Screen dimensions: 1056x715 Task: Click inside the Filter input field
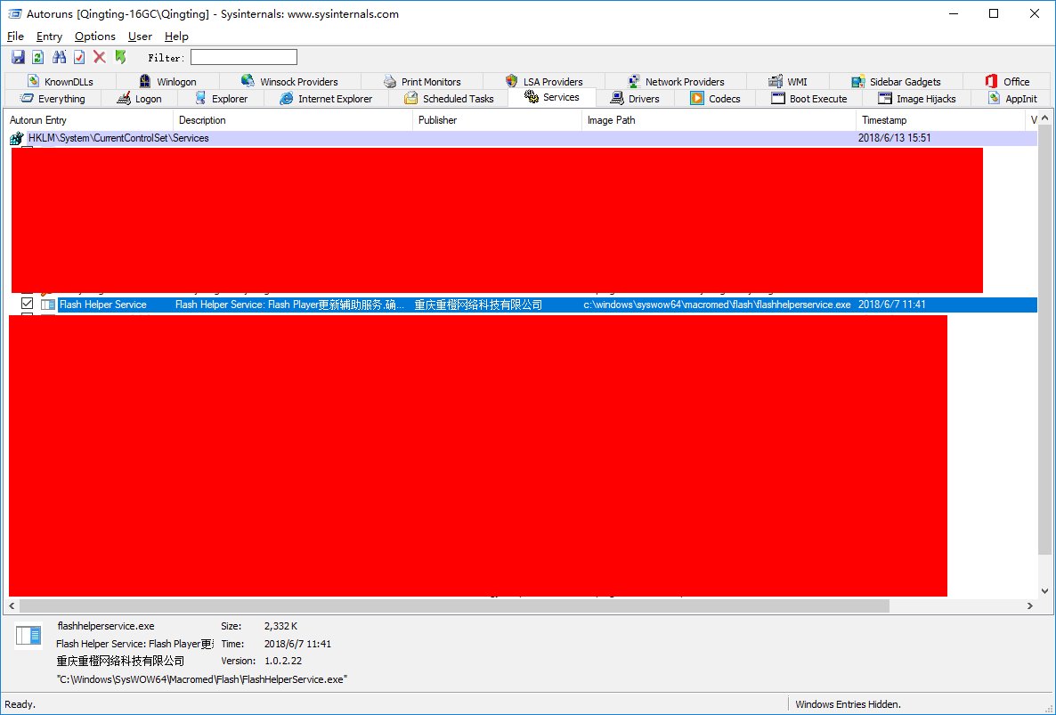pyautogui.click(x=243, y=56)
